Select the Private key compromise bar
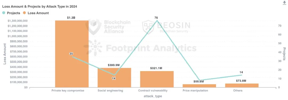Image resolution: width=288 pixels, height=100 pixels. click(72, 54)
